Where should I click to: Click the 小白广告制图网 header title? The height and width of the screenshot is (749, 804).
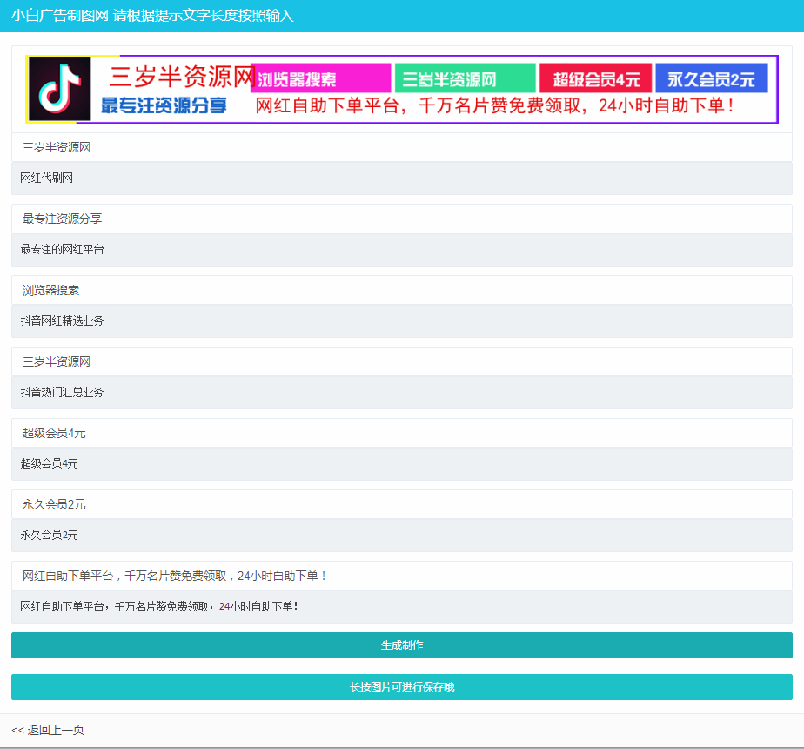tap(60, 16)
